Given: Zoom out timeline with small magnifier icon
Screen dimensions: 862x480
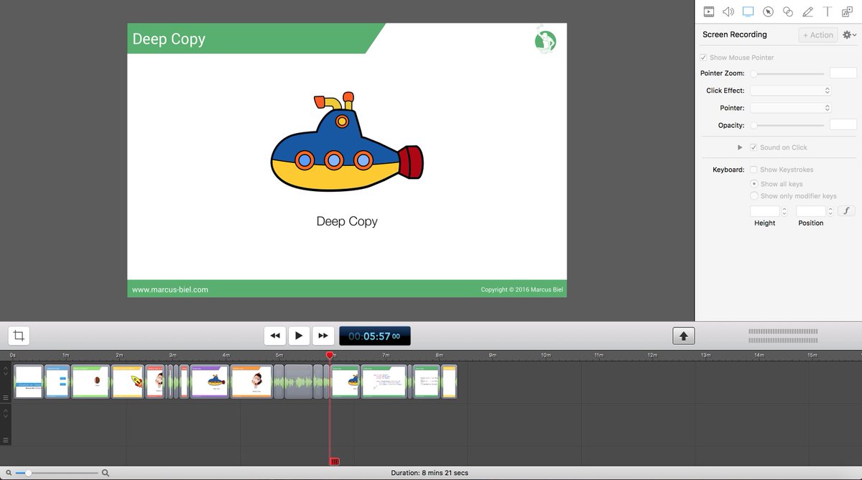Looking at the screenshot, I should pos(7,473).
